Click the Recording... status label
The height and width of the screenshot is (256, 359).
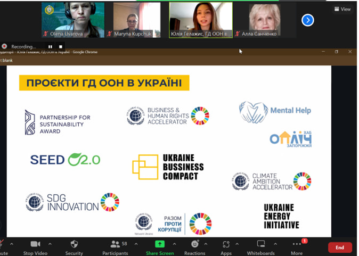coord(23,47)
